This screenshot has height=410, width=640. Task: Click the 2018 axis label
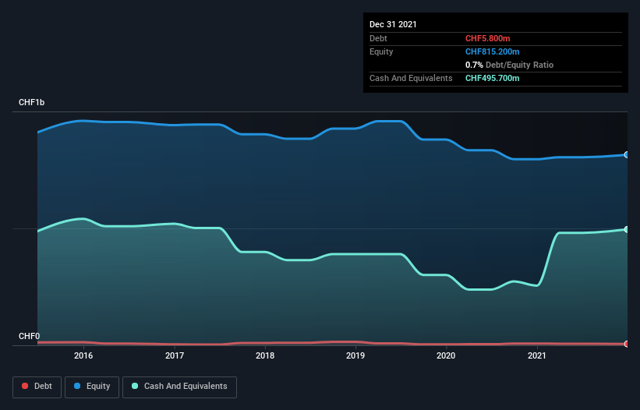pyautogui.click(x=265, y=355)
